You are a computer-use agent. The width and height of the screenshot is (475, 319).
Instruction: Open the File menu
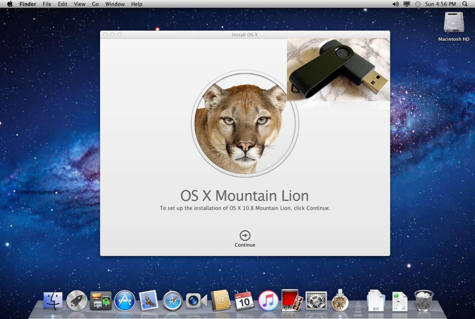pyautogui.click(x=47, y=4)
